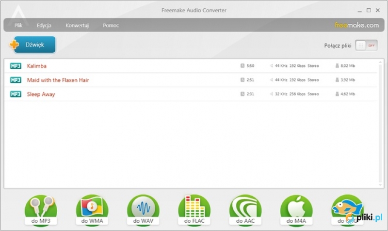This screenshot has height=231, width=388.
Task: Maximize the Freemake Audio Converter window
Action: [x=369, y=10]
